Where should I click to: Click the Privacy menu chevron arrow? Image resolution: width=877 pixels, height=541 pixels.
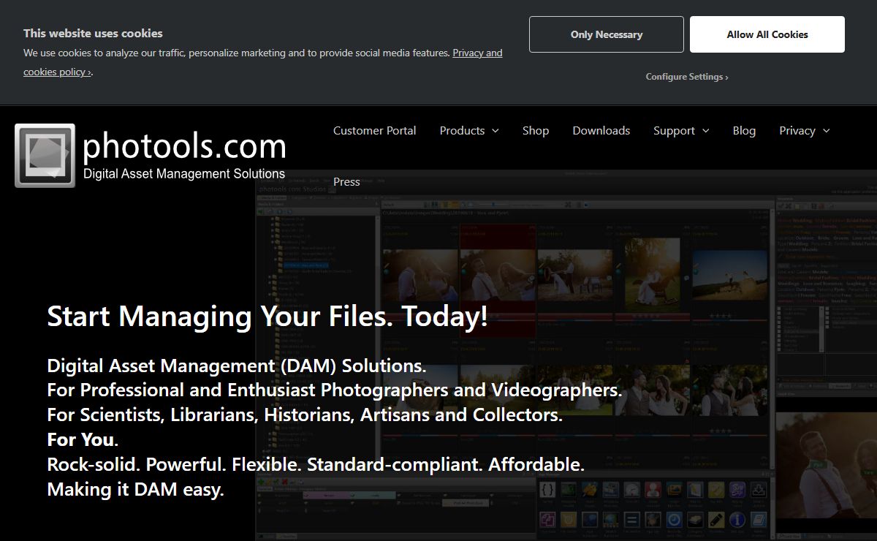[x=827, y=131]
